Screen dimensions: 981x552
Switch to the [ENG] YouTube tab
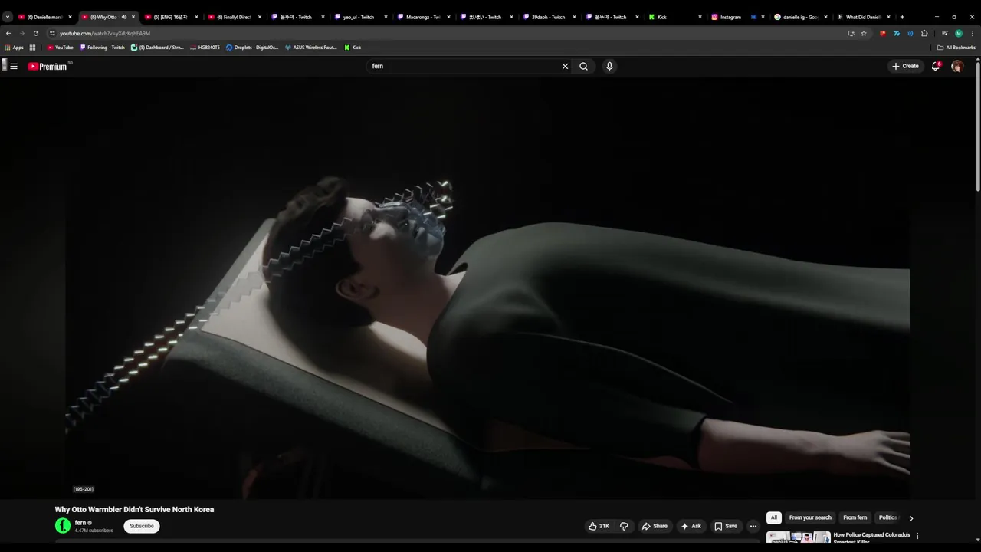tap(170, 17)
